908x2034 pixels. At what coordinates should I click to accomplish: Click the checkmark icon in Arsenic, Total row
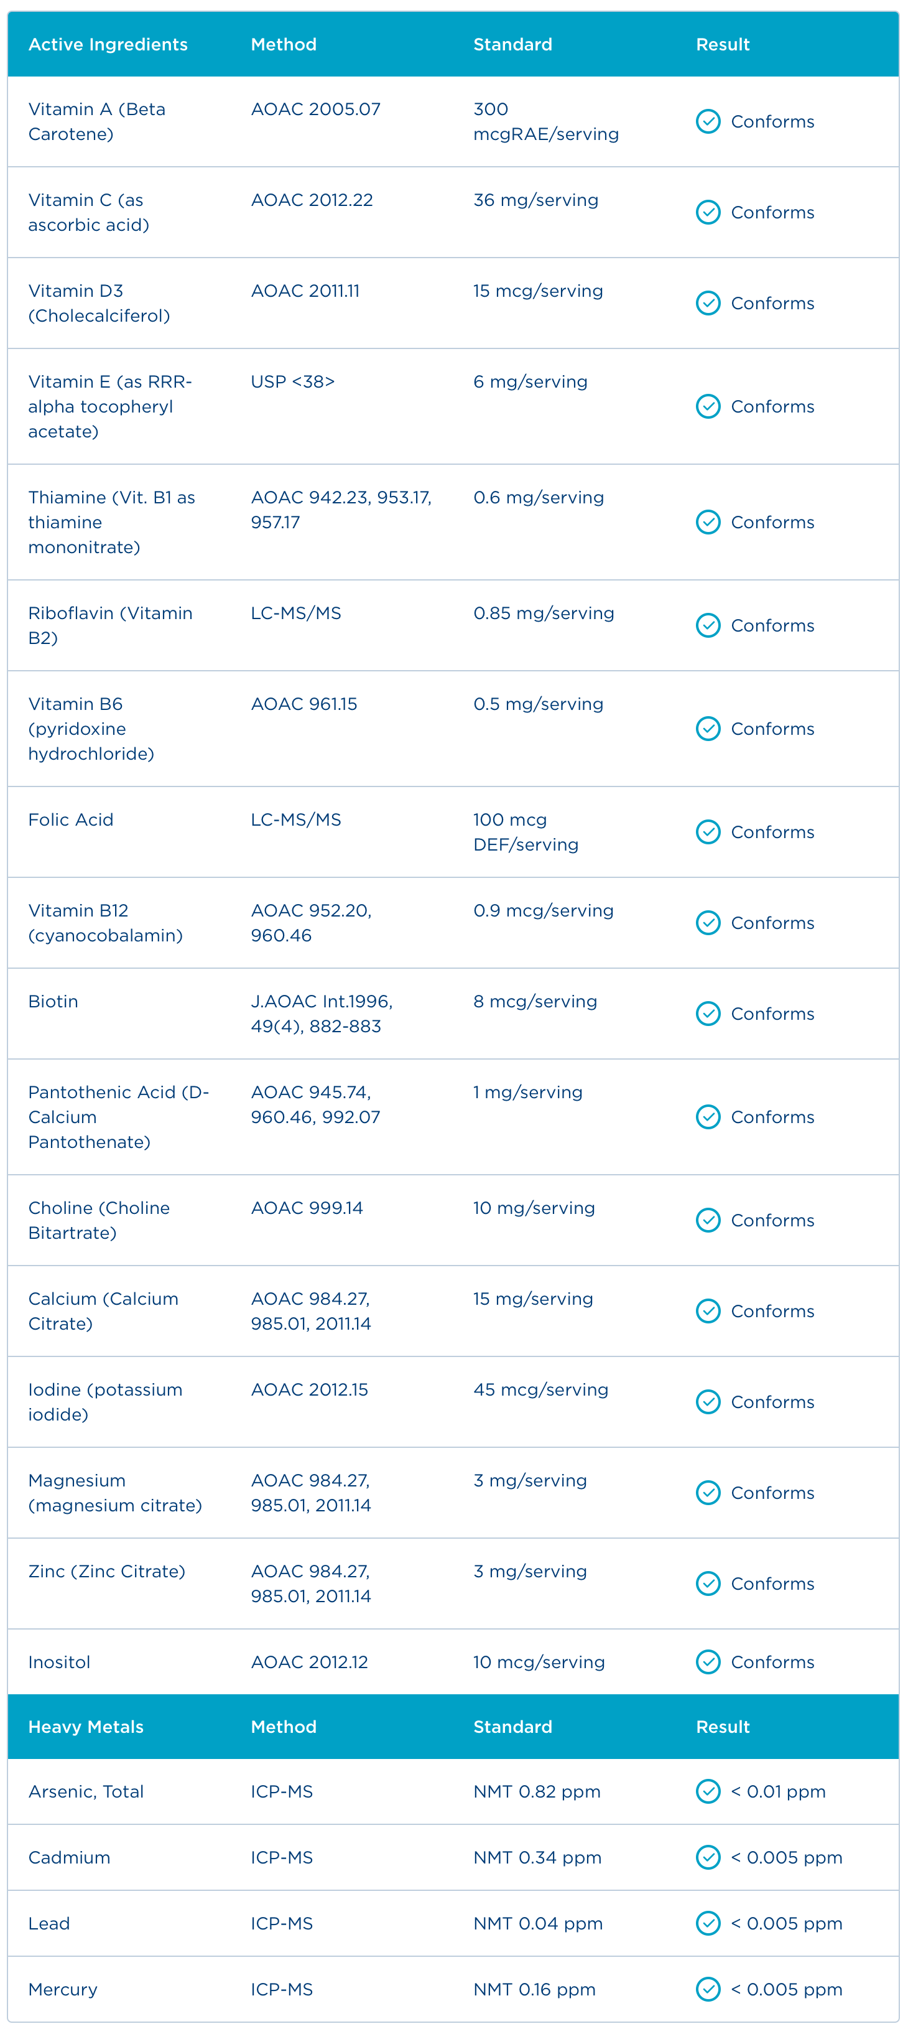[x=708, y=1791]
